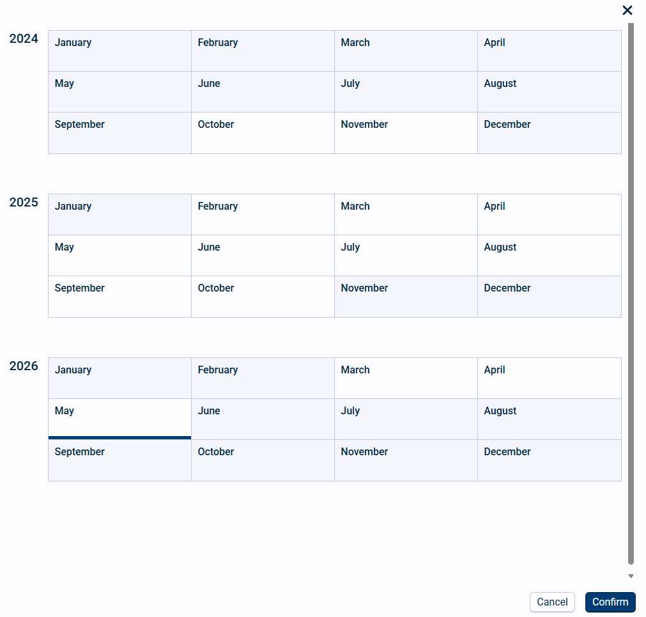This screenshot has height=617, width=646.
Task: Choose July 2025
Action: (406, 256)
